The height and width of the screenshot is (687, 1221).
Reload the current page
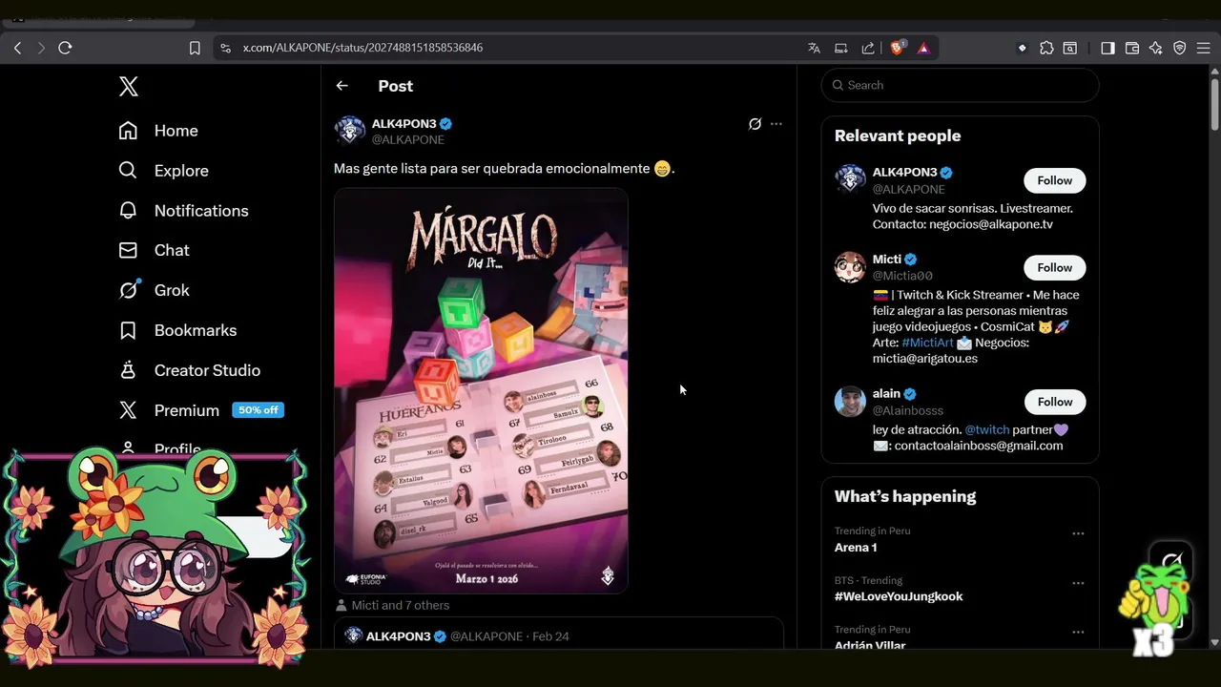[x=65, y=48]
